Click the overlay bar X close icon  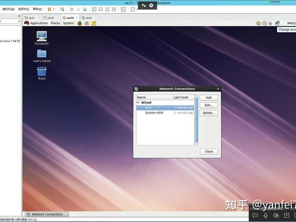point(151,5)
